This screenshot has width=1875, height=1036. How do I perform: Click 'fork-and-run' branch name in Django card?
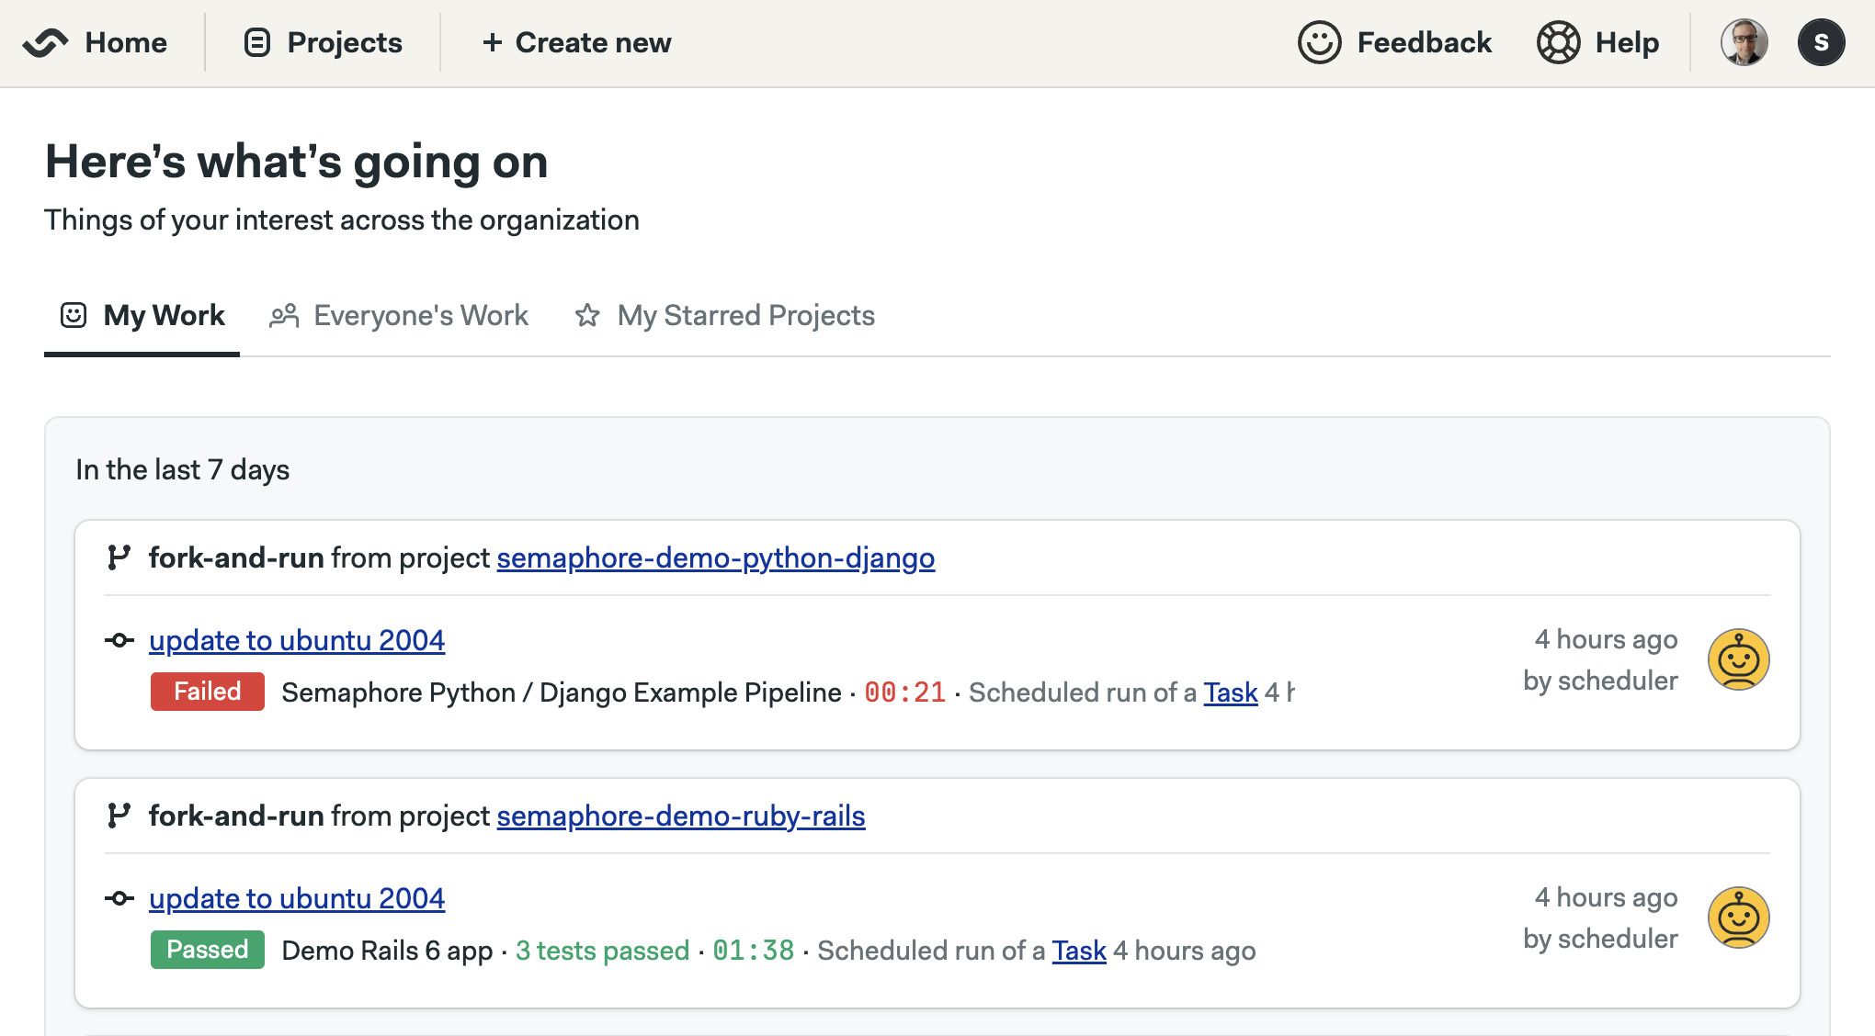236,558
